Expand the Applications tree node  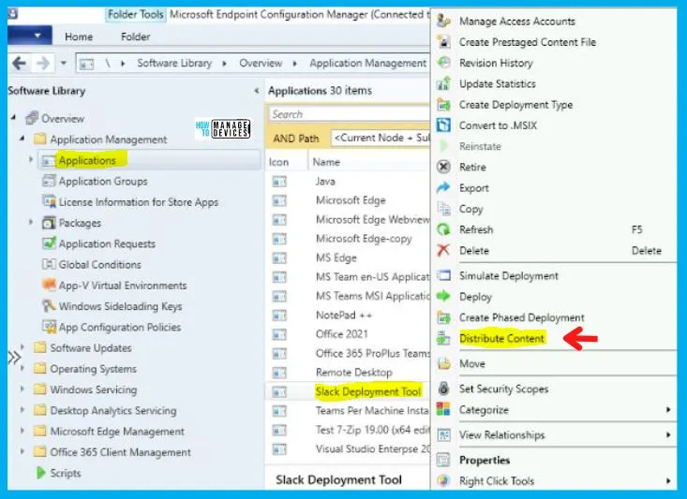pyautogui.click(x=31, y=159)
